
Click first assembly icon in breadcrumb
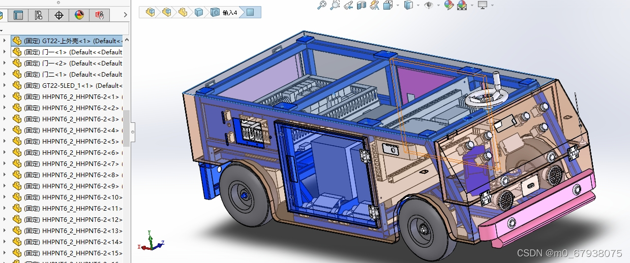[x=151, y=12]
